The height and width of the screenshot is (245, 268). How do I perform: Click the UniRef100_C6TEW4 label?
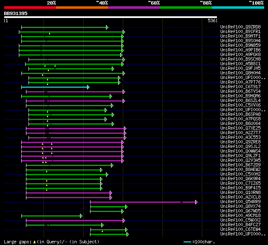(240, 230)
